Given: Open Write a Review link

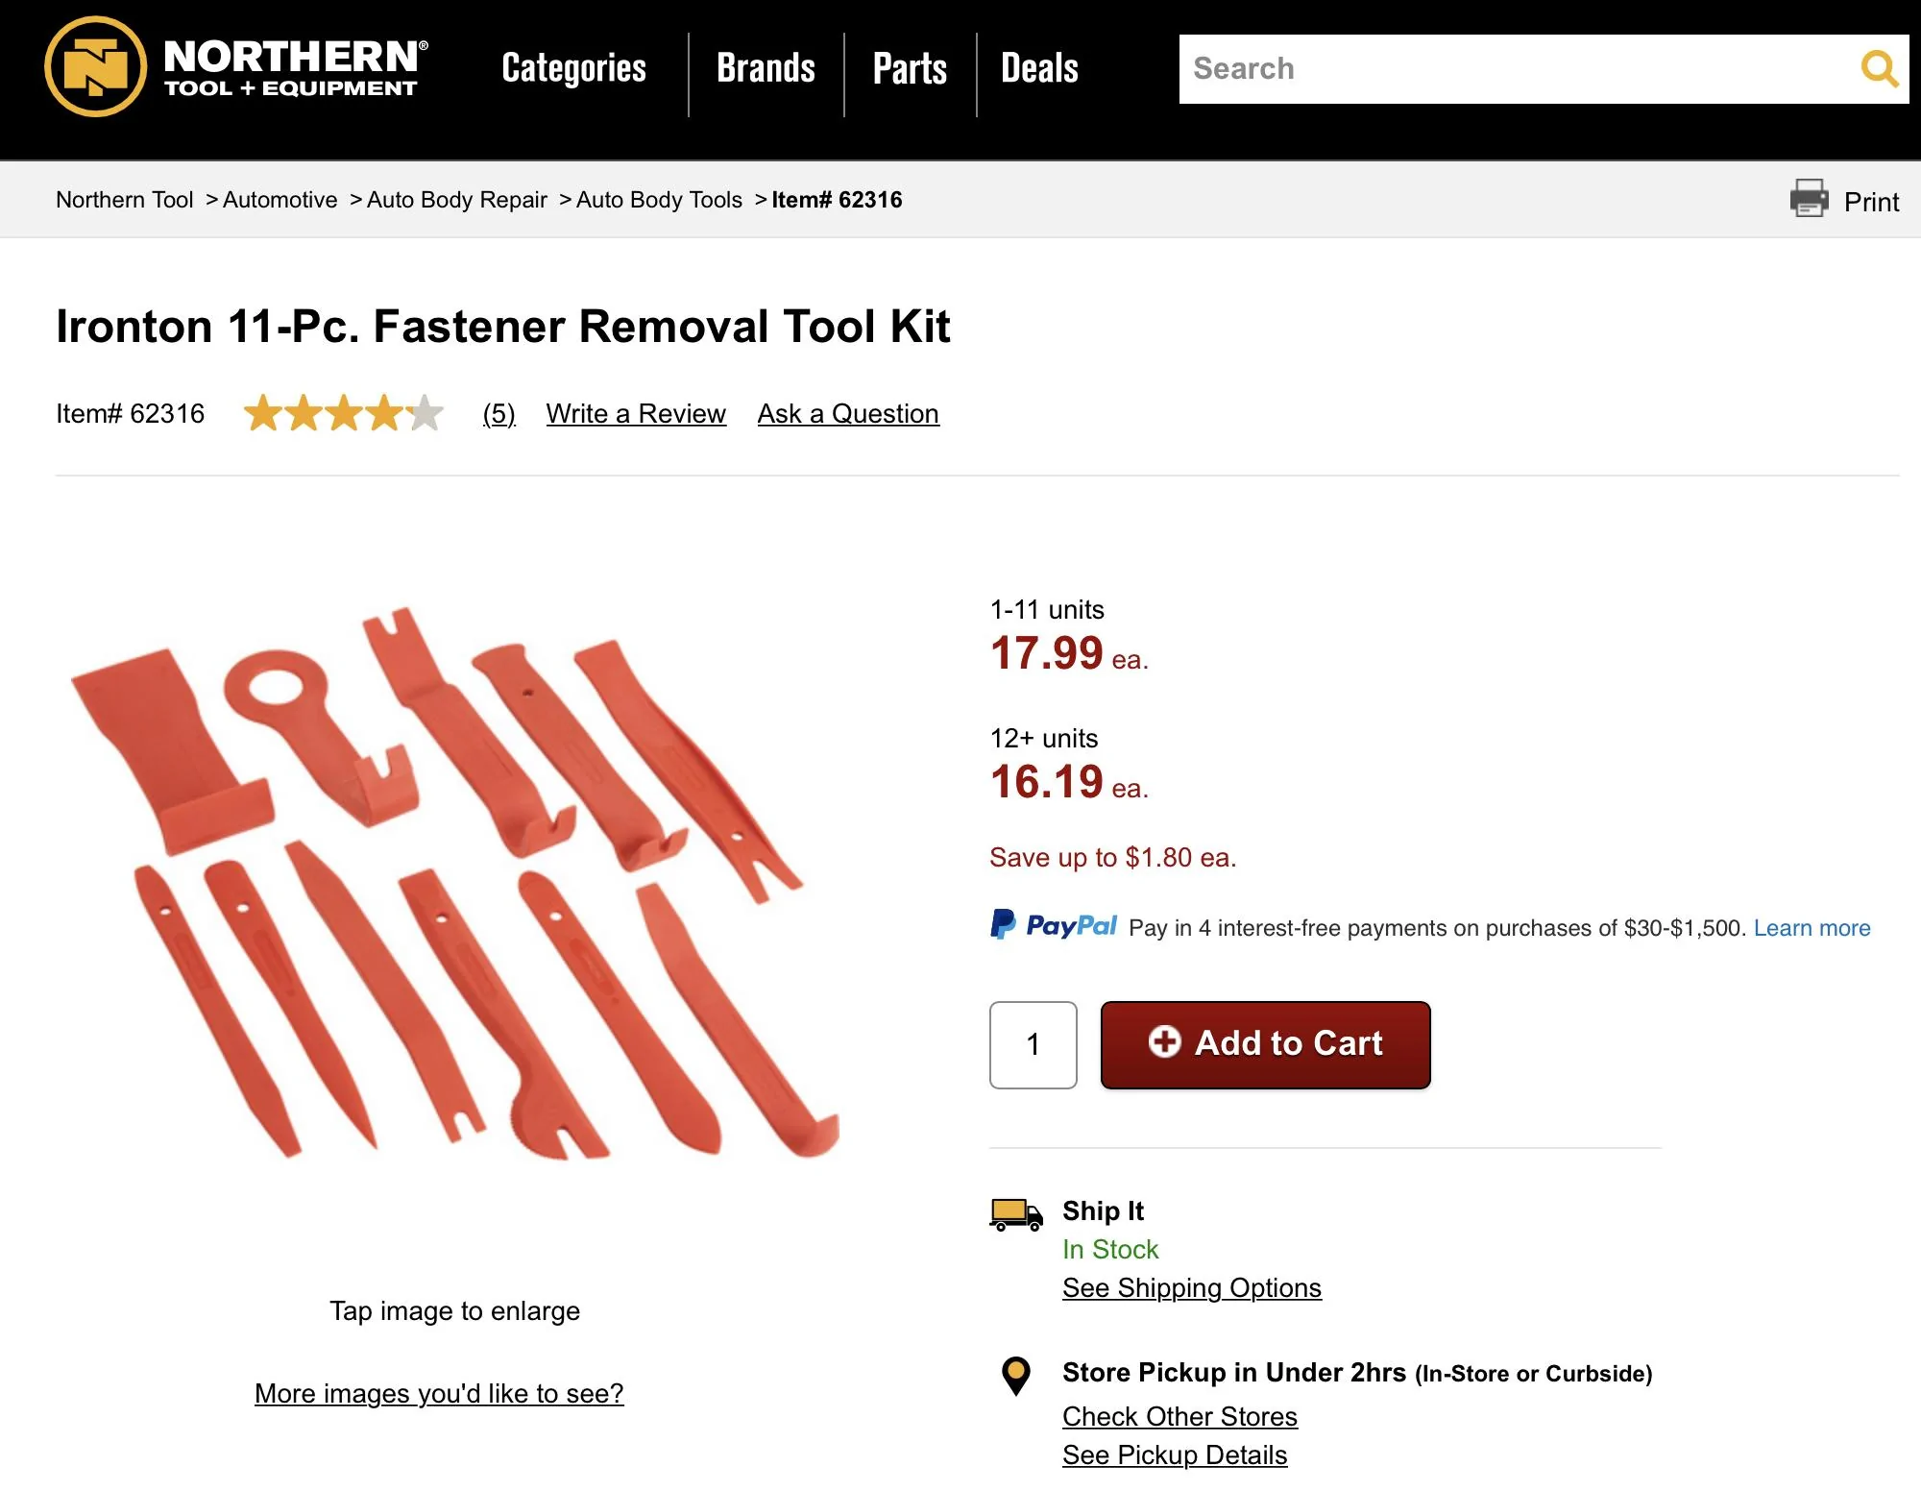Looking at the screenshot, I should tap(636, 414).
